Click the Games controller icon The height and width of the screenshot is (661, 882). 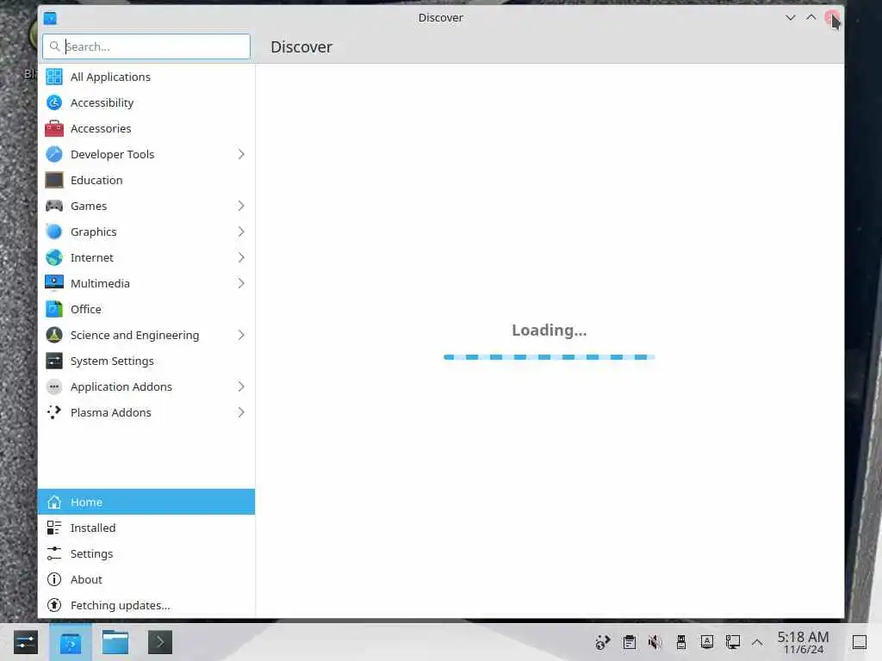(54, 206)
